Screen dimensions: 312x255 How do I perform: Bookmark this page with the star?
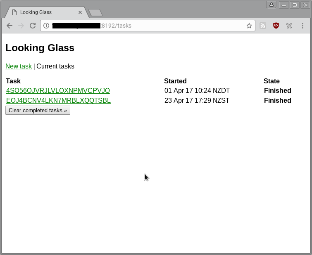[x=249, y=26]
